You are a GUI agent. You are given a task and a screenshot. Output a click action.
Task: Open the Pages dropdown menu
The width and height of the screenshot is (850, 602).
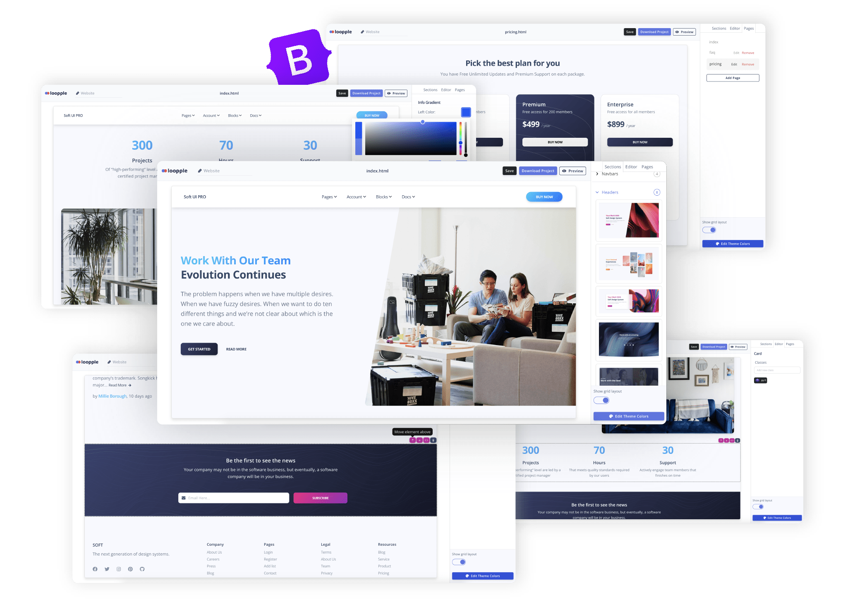[x=328, y=197]
